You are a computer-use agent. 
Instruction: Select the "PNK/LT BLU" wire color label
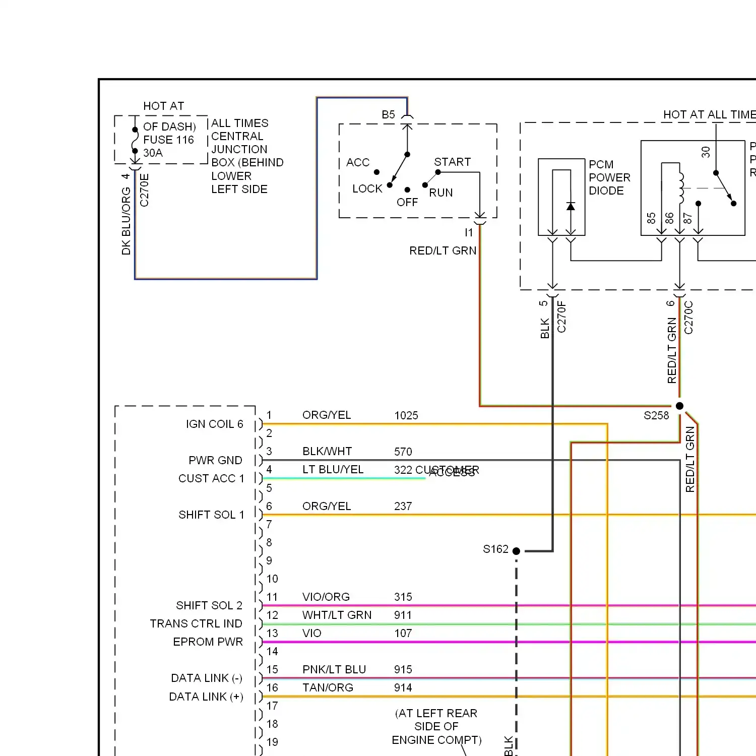pos(334,669)
